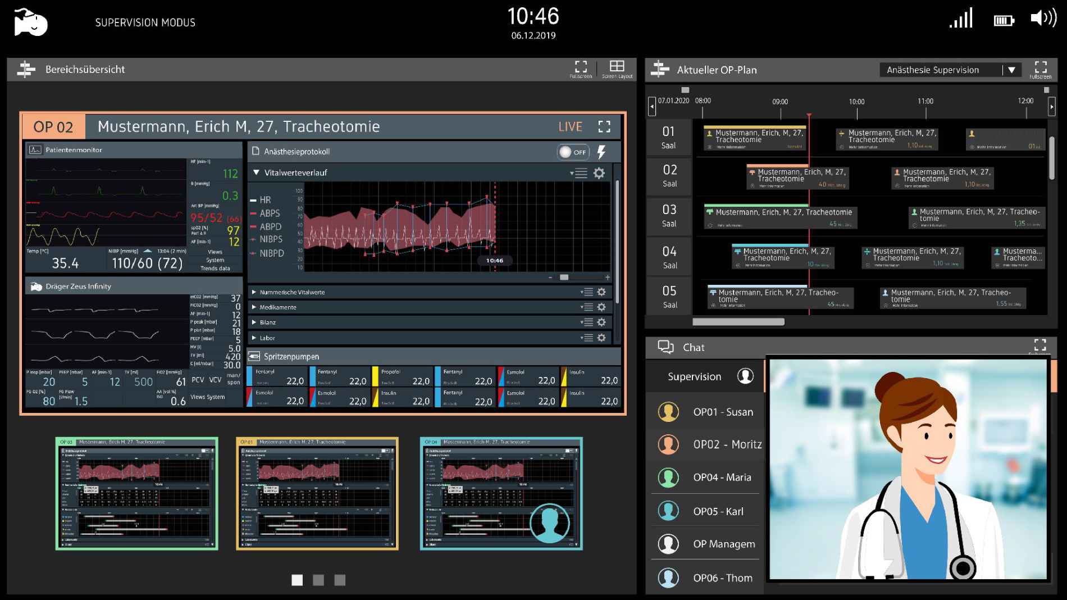This screenshot has width=1067, height=600.
Task: Go to the third overview page dot
Action: click(x=340, y=580)
